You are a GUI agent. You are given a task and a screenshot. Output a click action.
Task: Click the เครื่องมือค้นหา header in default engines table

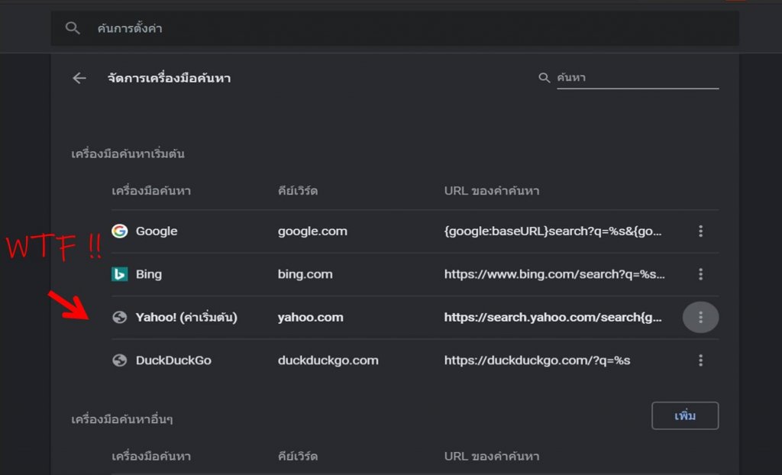point(151,191)
